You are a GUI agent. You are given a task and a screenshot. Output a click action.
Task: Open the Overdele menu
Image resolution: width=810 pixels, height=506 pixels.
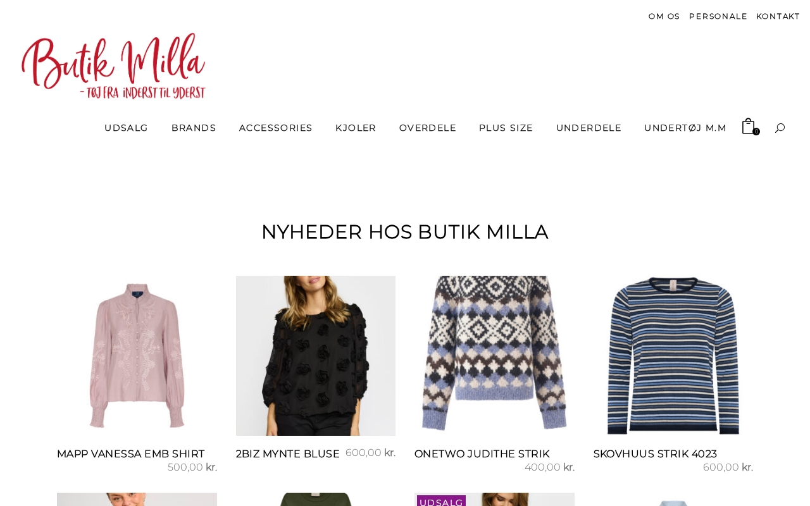coord(428,128)
